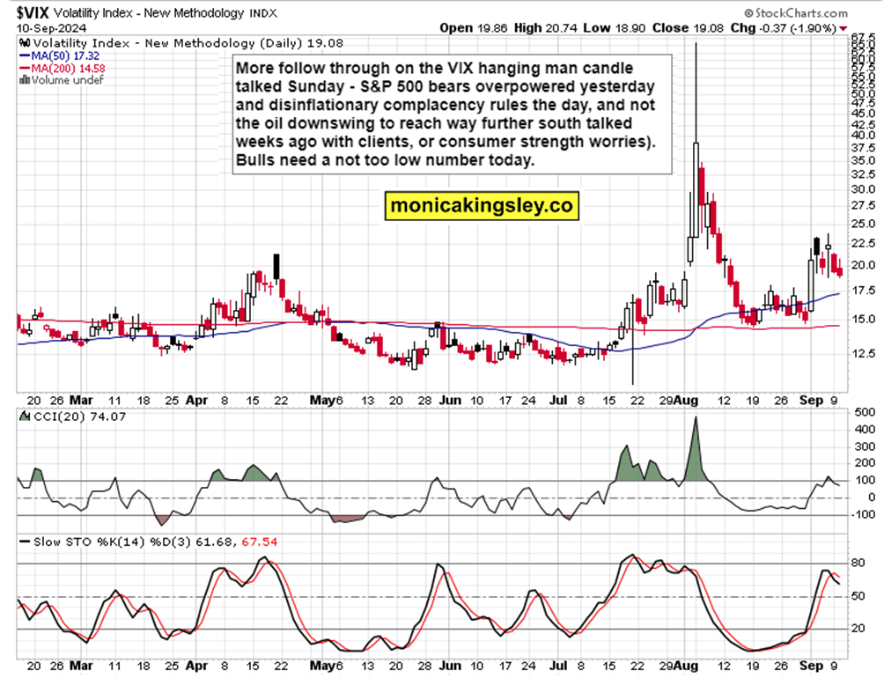Click the red down triangle after Chg value
The height and width of the screenshot is (678, 884).
pos(843,28)
